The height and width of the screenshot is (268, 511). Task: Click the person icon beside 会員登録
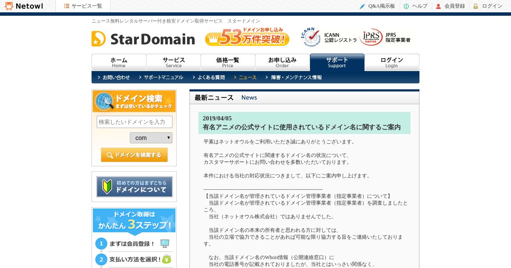(438, 6)
